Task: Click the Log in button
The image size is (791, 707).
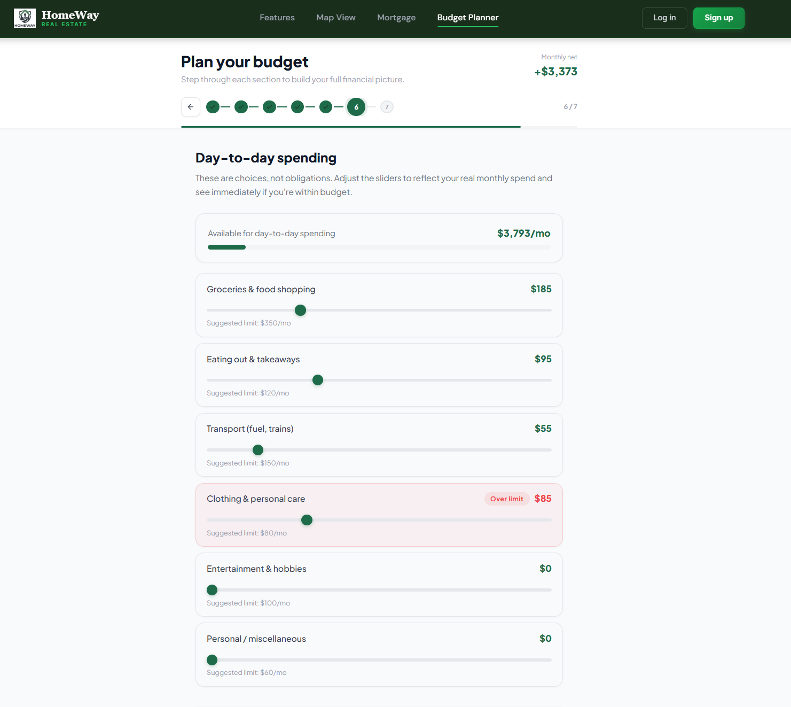Action: 664,18
